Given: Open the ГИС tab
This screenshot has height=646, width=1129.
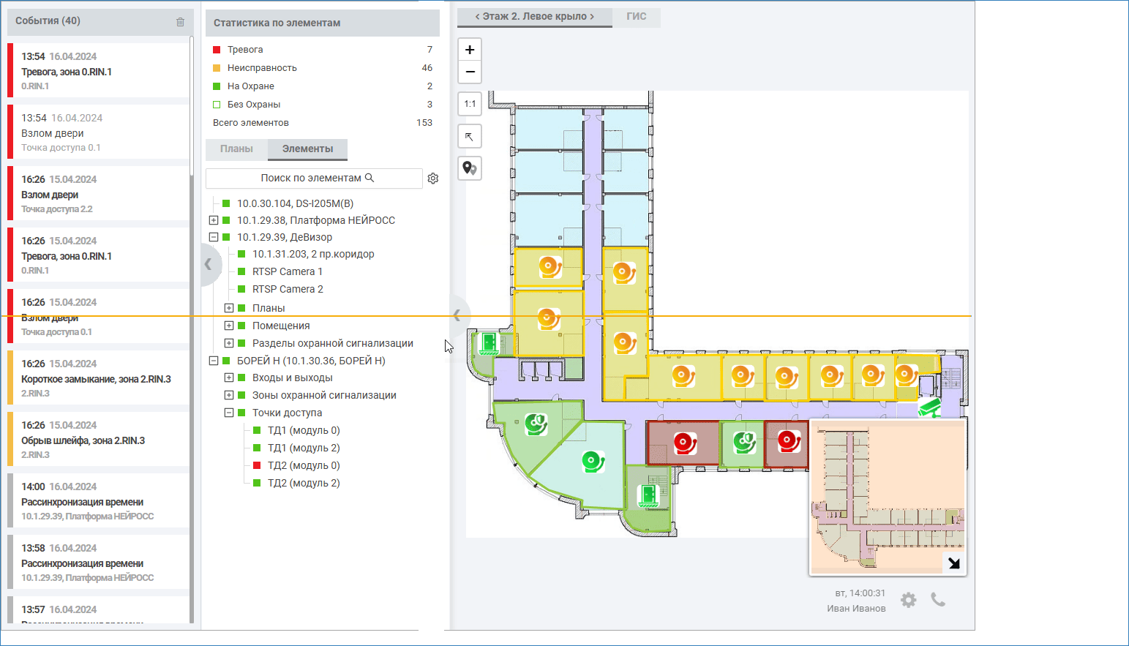Looking at the screenshot, I should (x=636, y=17).
